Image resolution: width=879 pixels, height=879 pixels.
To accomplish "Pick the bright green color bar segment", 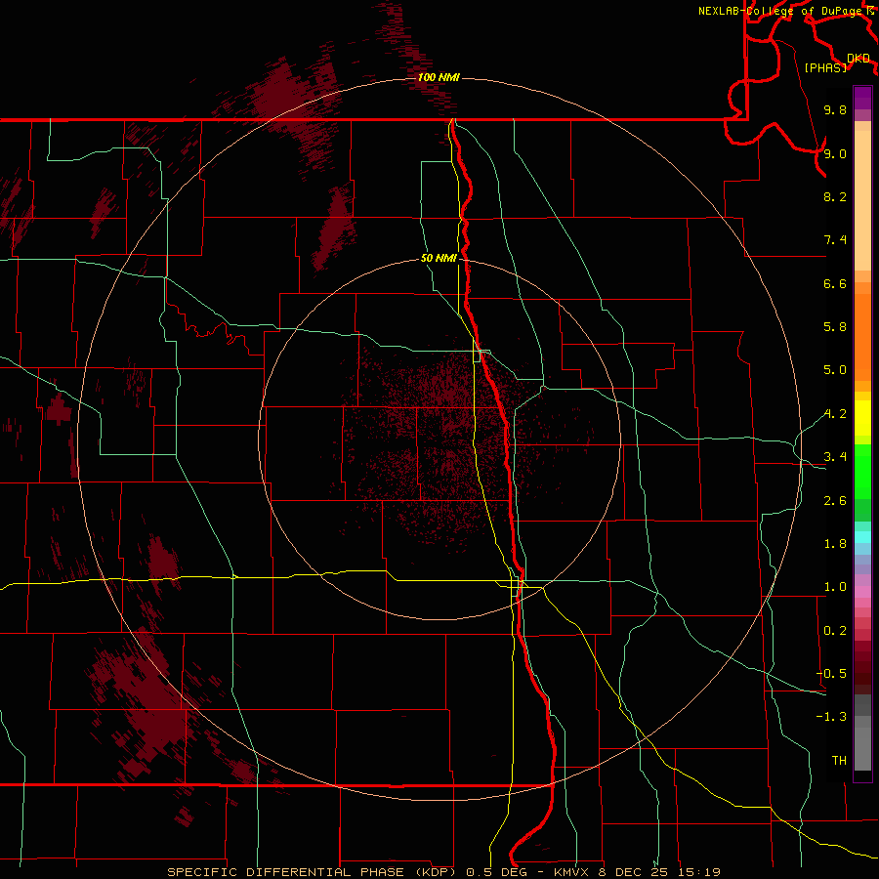I will pos(862,470).
